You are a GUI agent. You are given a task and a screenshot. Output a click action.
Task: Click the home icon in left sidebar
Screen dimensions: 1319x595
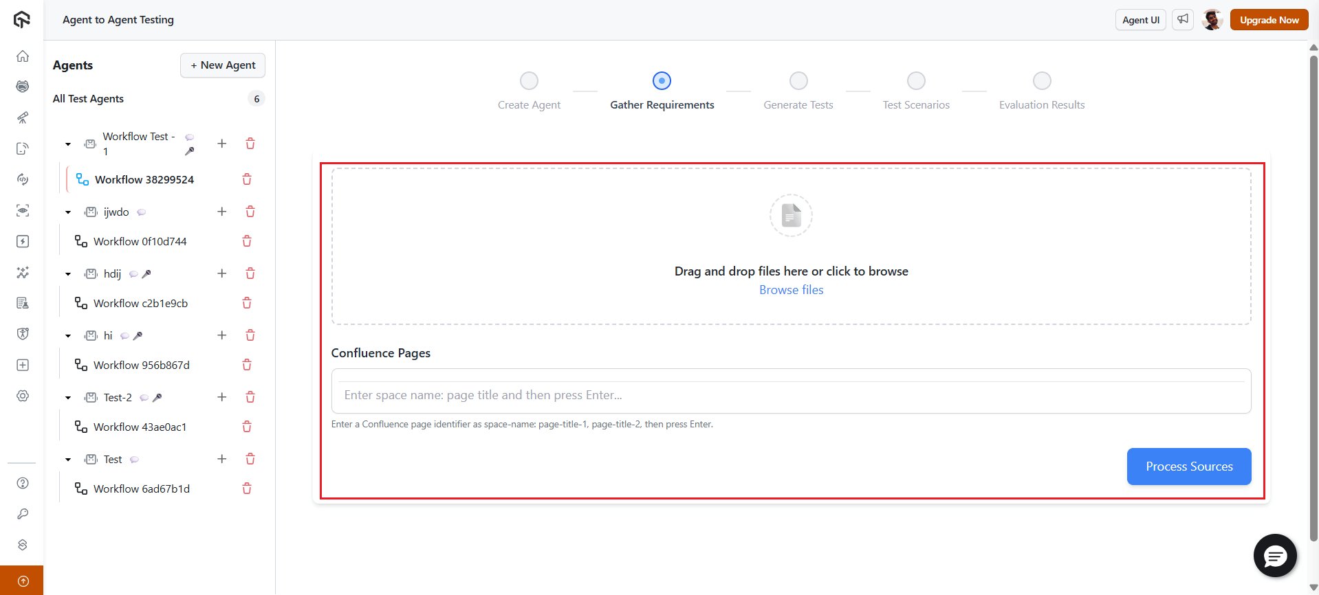[23, 56]
